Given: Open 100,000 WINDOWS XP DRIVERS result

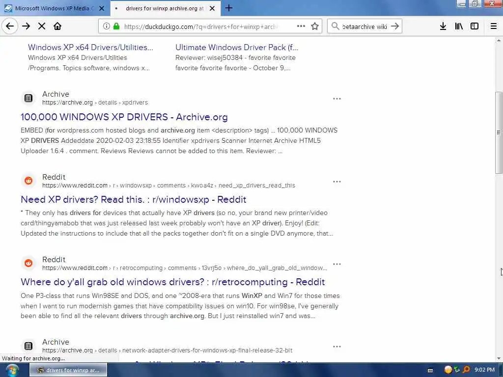Looking at the screenshot, I should pos(124,117).
